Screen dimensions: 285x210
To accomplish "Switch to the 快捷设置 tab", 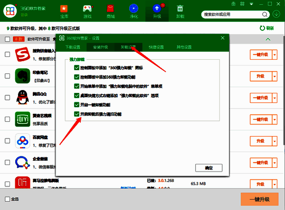I will (x=156, y=47).
